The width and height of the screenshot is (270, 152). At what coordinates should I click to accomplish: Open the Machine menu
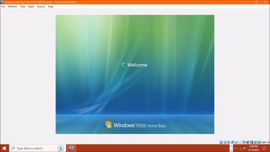click(x=12, y=7)
